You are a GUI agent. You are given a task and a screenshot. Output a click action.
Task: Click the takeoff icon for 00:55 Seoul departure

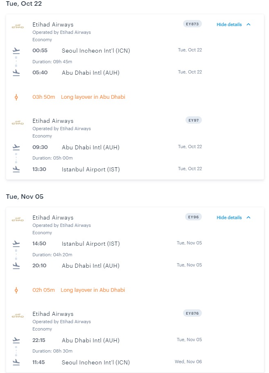tap(16, 51)
